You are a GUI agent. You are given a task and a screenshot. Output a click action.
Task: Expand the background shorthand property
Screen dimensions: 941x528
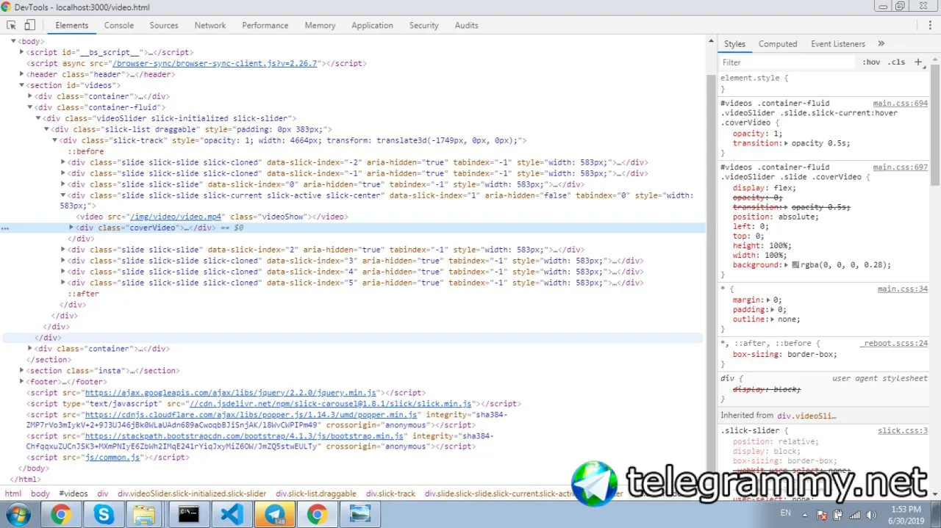coord(787,265)
